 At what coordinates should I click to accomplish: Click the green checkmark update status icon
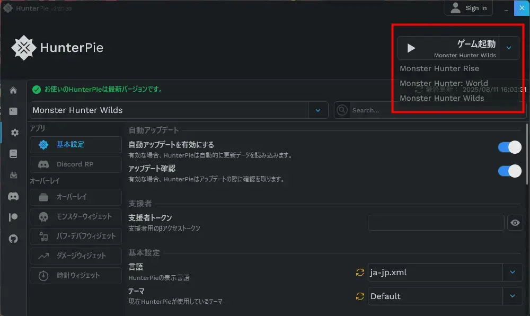coord(37,89)
